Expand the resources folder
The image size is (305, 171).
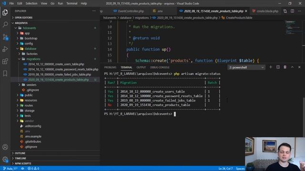(x=30, y=100)
